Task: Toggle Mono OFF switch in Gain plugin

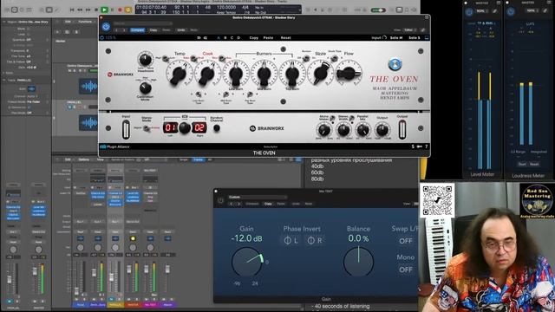Action: tap(406, 270)
